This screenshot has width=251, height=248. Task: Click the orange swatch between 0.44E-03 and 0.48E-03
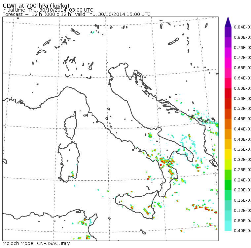[x=228, y=124]
